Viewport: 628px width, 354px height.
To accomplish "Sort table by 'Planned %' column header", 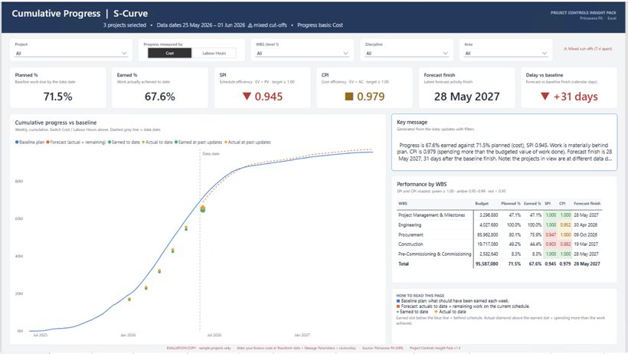I will 511,204.
